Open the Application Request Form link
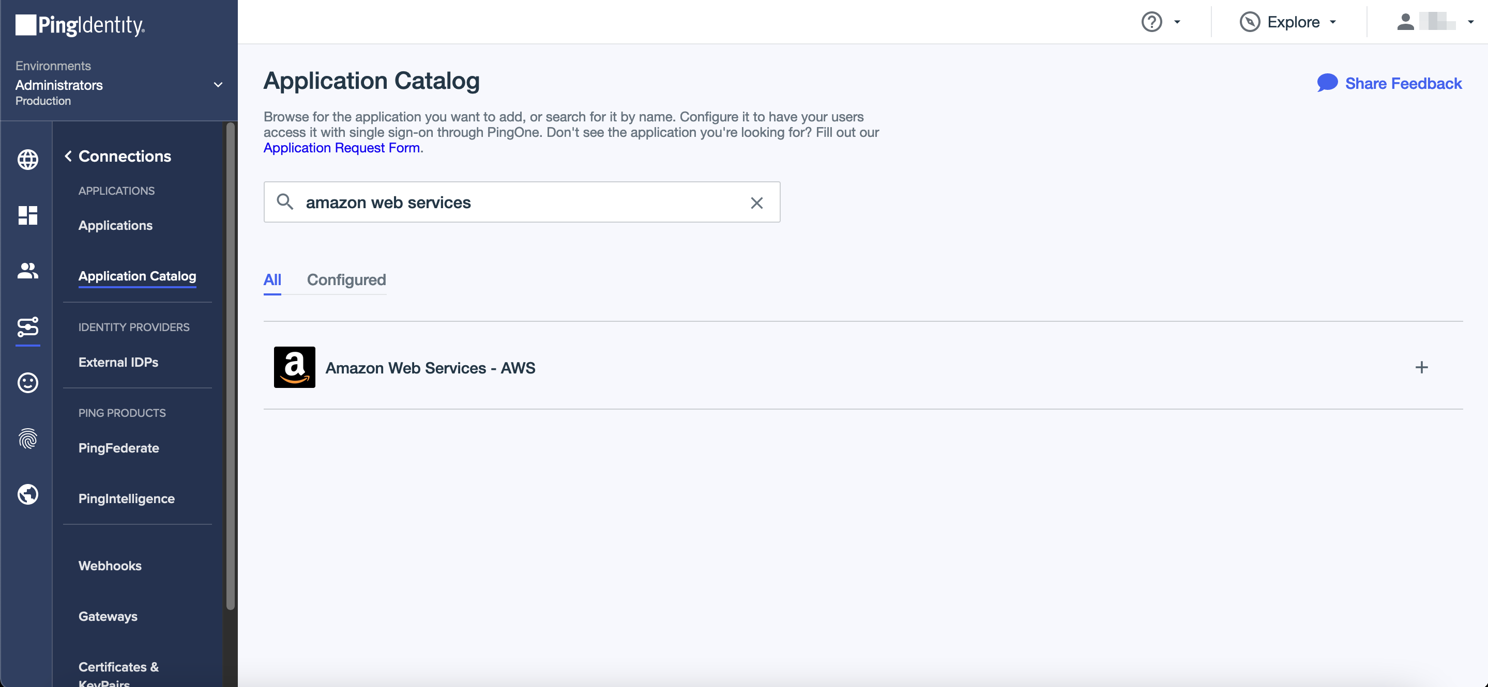The image size is (1488, 687). click(341, 148)
